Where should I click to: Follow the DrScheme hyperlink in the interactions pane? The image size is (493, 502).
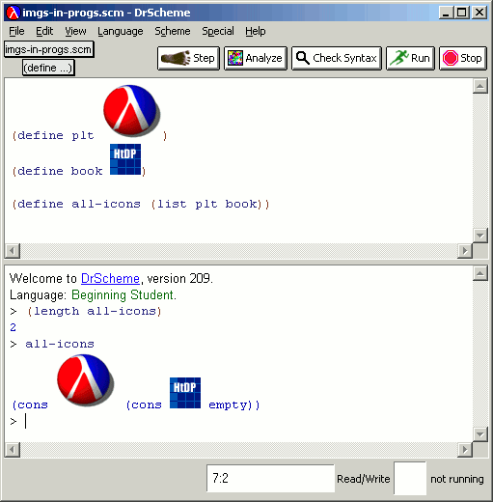point(110,278)
